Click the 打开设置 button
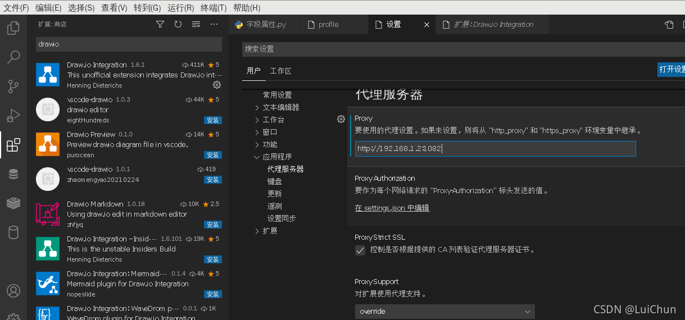Screen dimensions: 685x320 (672, 70)
